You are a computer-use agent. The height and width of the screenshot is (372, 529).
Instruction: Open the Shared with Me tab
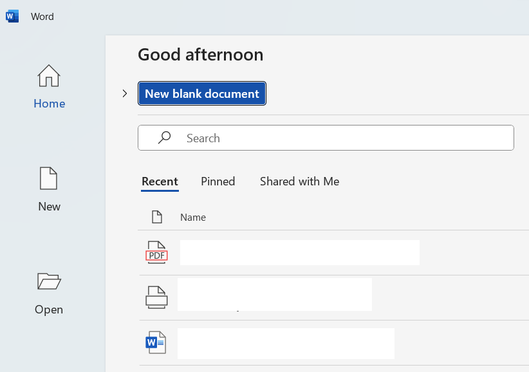(299, 181)
